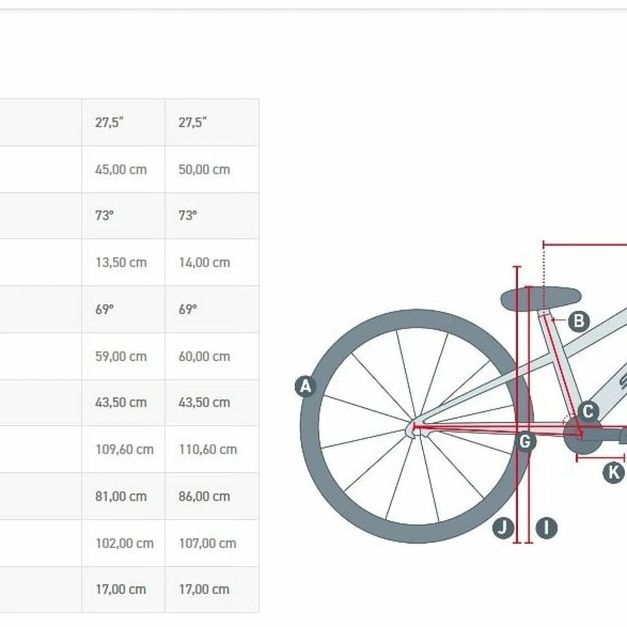Click the rear wheel hub in the diagram

pos(413,428)
